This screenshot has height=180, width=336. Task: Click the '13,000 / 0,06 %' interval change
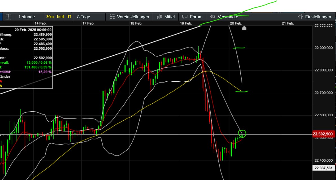39,63
